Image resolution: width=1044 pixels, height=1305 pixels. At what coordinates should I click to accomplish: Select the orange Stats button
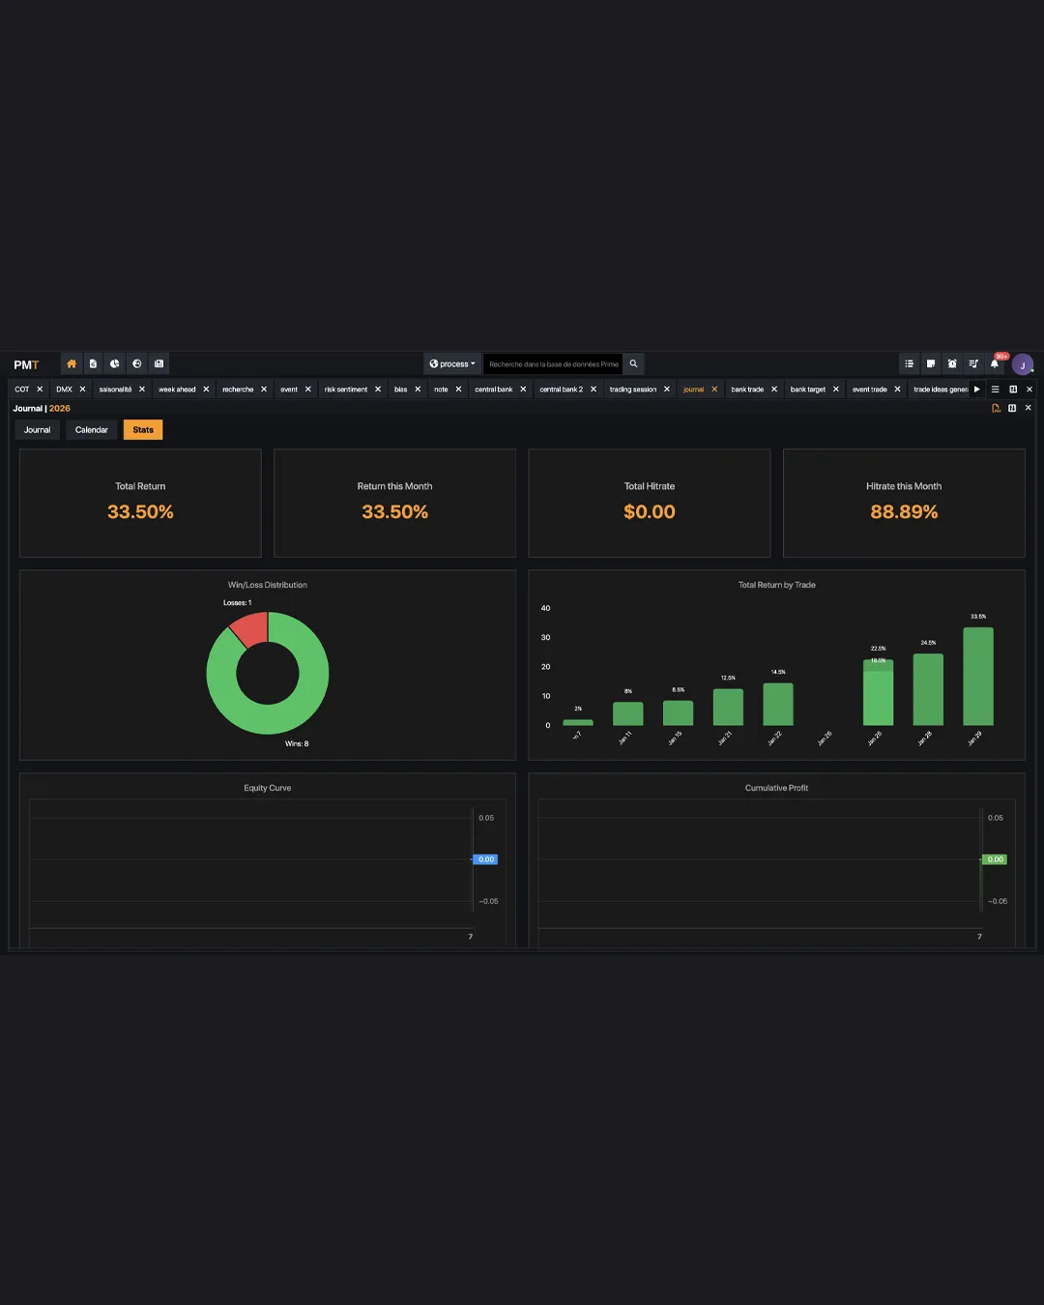(143, 430)
